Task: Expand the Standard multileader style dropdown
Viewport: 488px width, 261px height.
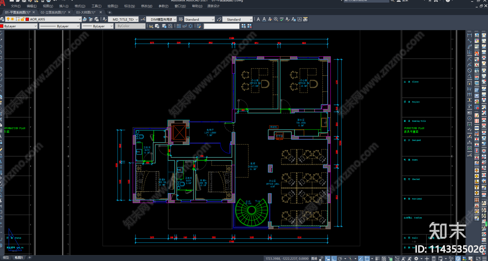Action: [x=251, y=19]
